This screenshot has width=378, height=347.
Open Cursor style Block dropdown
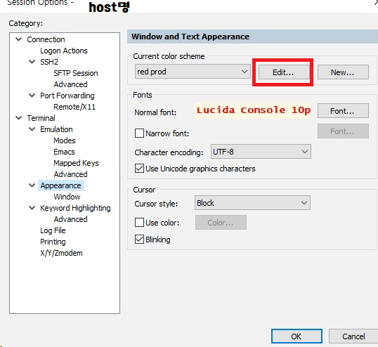pyautogui.click(x=252, y=203)
